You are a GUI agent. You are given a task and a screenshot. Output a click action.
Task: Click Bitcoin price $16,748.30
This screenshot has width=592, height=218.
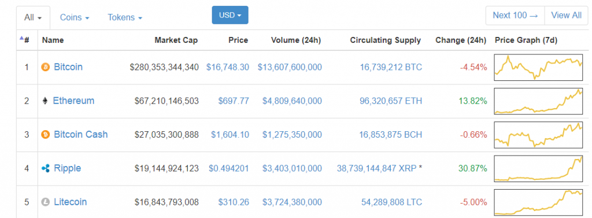[228, 67]
